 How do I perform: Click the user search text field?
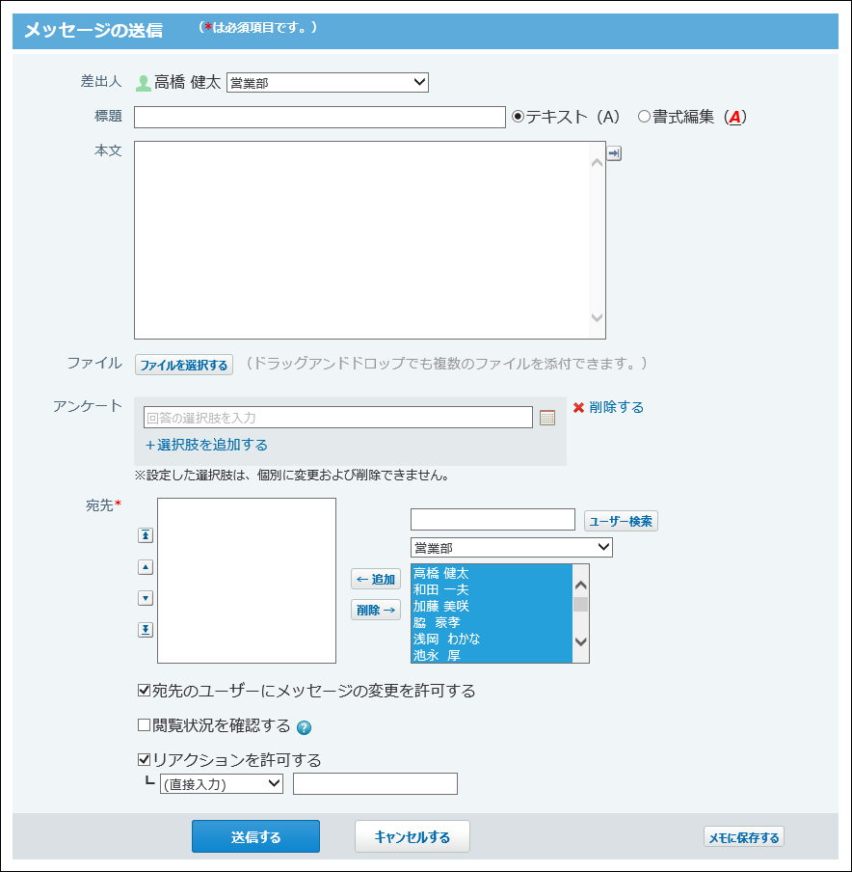coord(493,519)
